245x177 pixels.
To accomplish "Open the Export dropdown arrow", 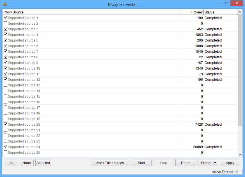I will pyautogui.click(x=215, y=163).
